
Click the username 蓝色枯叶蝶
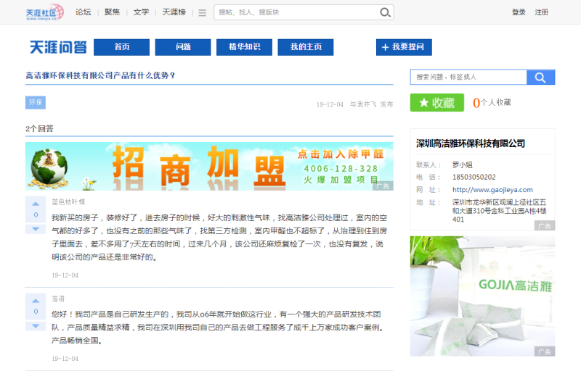point(68,201)
